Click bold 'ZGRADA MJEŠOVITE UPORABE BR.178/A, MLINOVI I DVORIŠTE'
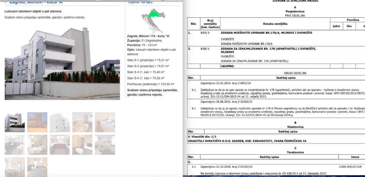Viewport: 365px width, 177px height. point(266,33)
